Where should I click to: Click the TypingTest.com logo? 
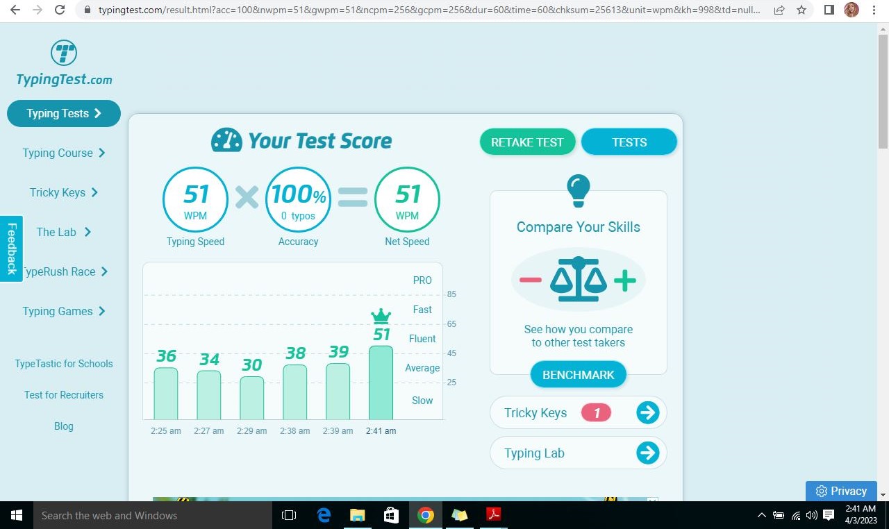(x=64, y=64)
